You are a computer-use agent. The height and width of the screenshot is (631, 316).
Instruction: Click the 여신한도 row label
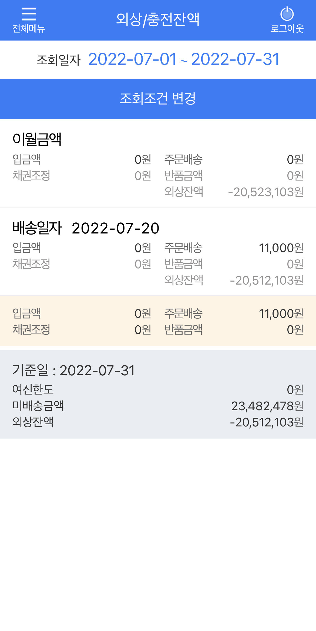pos(33,390)
